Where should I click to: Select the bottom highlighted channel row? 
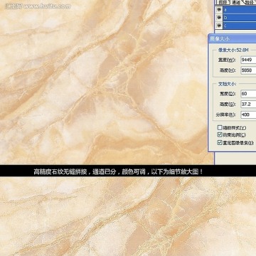[x=240, y=26]
